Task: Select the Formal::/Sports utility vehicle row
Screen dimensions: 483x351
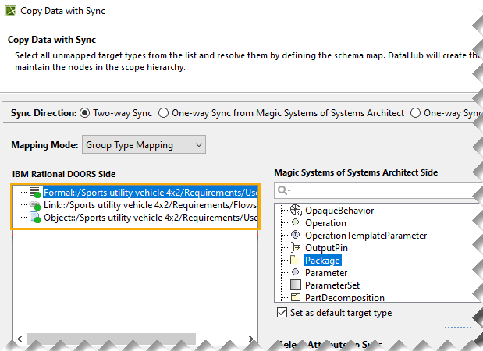Action: click(x=151, y=193)
